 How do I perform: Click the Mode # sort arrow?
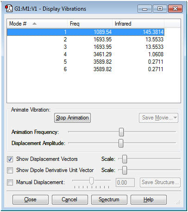pos(34,24)
